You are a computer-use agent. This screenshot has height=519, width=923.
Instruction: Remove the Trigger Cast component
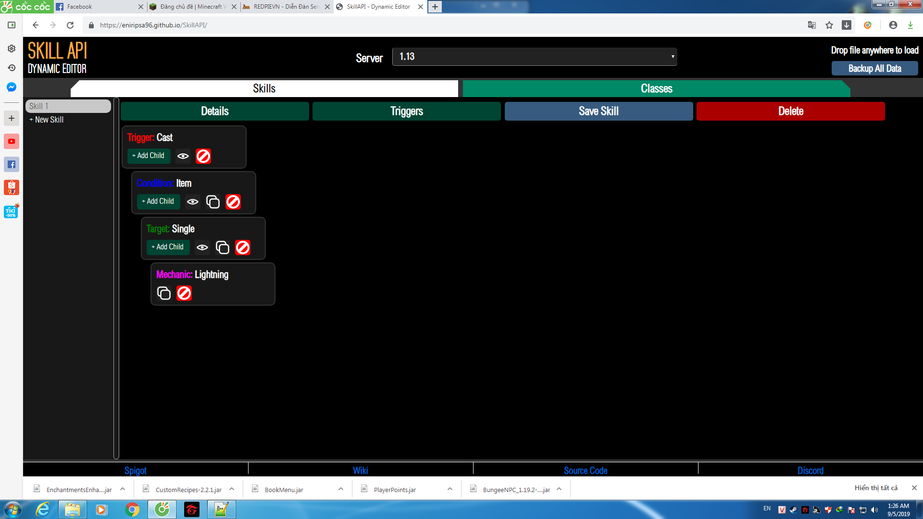pyautogui.click(x=203, y=156)
